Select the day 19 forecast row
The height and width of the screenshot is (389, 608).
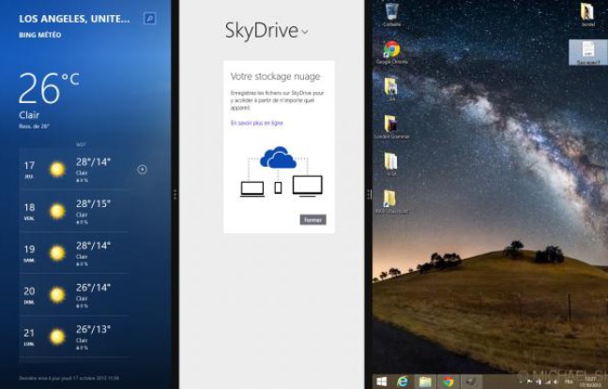(74, 253)
